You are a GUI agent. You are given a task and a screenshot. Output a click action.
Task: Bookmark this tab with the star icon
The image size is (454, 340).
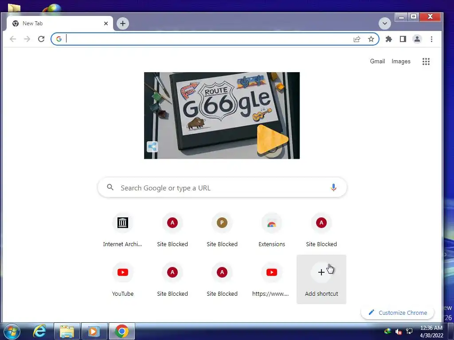371,39
